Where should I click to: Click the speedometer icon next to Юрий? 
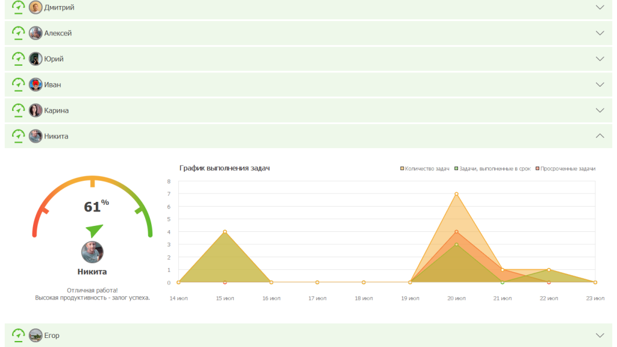coord(18,58)
